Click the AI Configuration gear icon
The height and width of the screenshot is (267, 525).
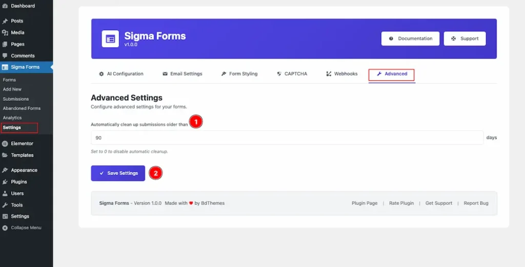pyautogui.click(x=102, y=74)
